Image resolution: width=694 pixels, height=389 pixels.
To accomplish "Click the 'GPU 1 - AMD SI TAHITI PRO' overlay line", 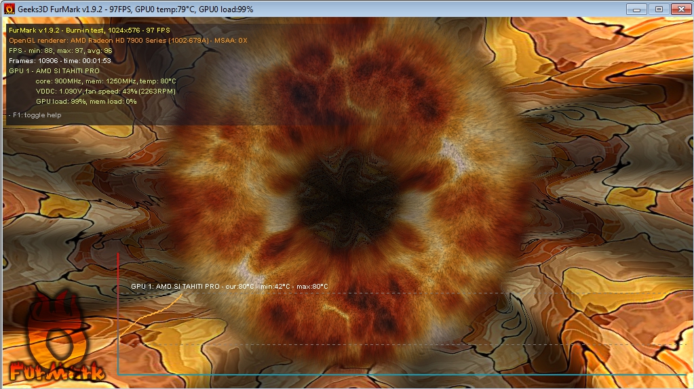I will pyautogui.click(x=54, y=70).
